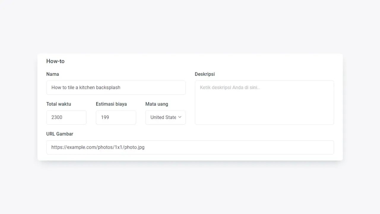This screenshot has height=214, width=380.
Task: Click the "Mata uang" label
Action: 156,104
